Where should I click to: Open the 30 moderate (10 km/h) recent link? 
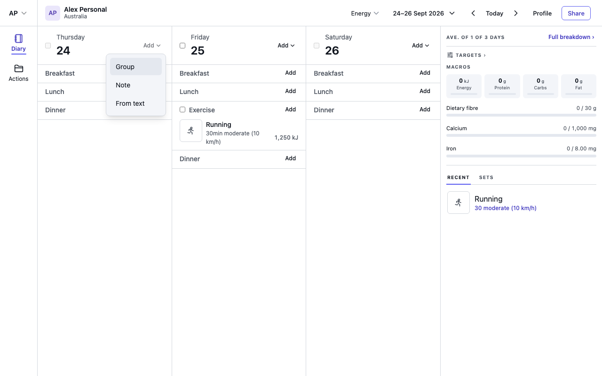pyautogui.click(x=506, y=208)
